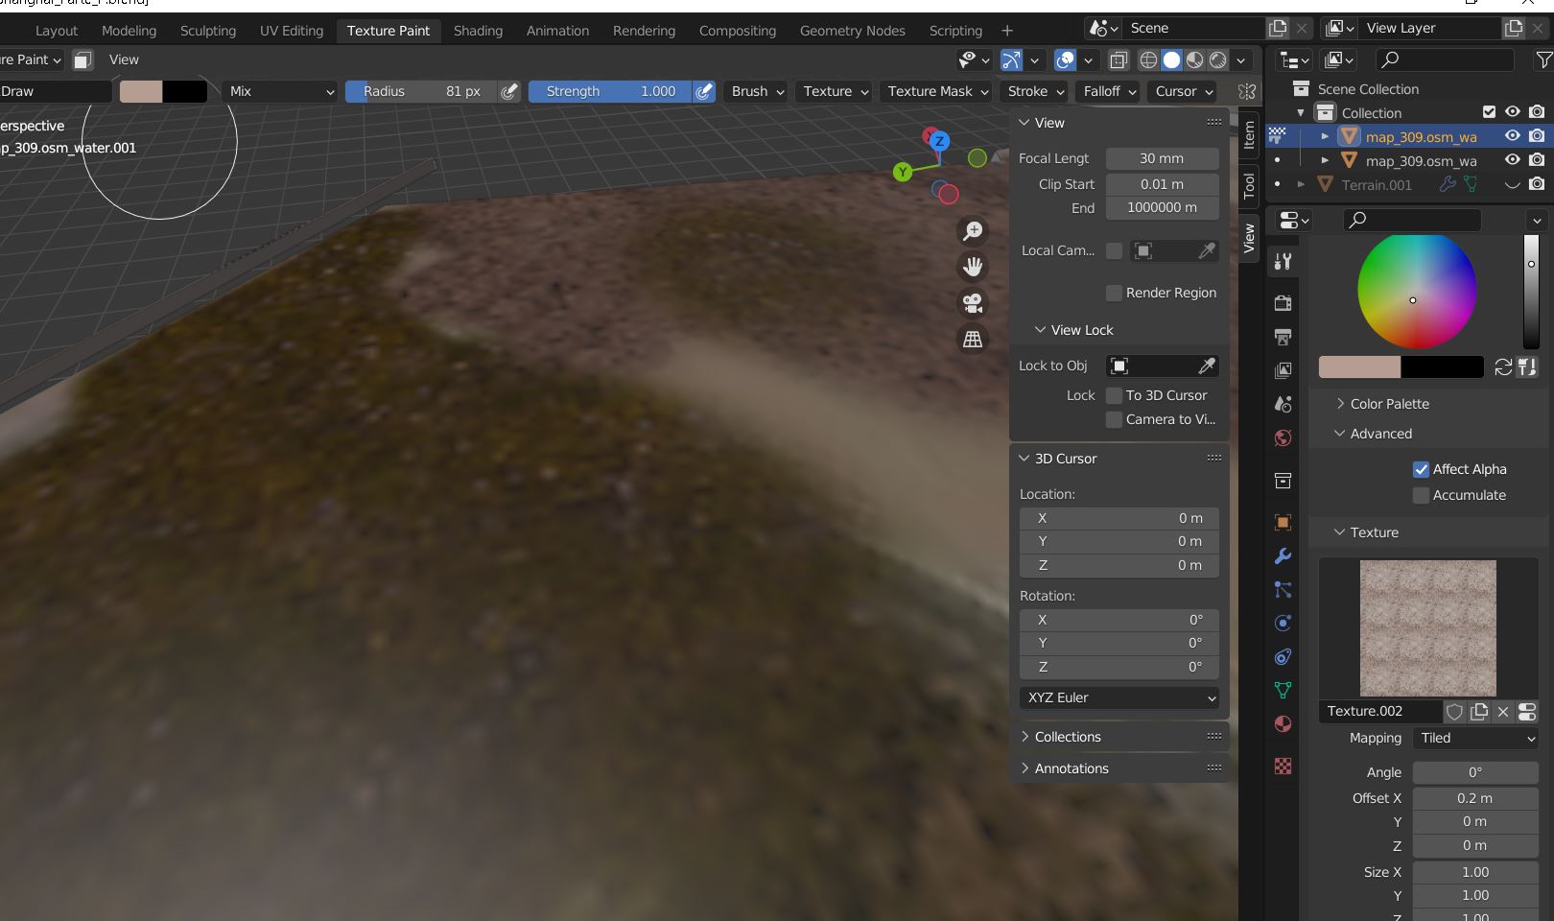The width and height of the screenshot is (1554, 921).
Task: Switch to the Geometry Nodes workspace tab
Action: [x=853, y=31]
